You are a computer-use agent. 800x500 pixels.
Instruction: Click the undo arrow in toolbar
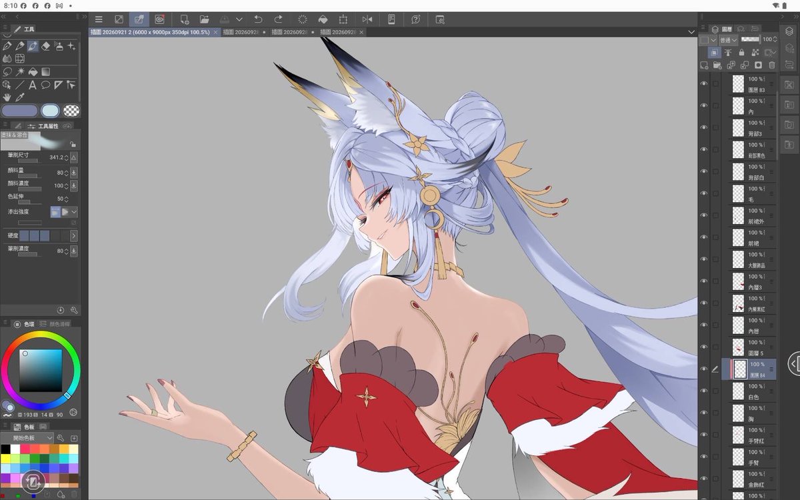pos(258,19)
